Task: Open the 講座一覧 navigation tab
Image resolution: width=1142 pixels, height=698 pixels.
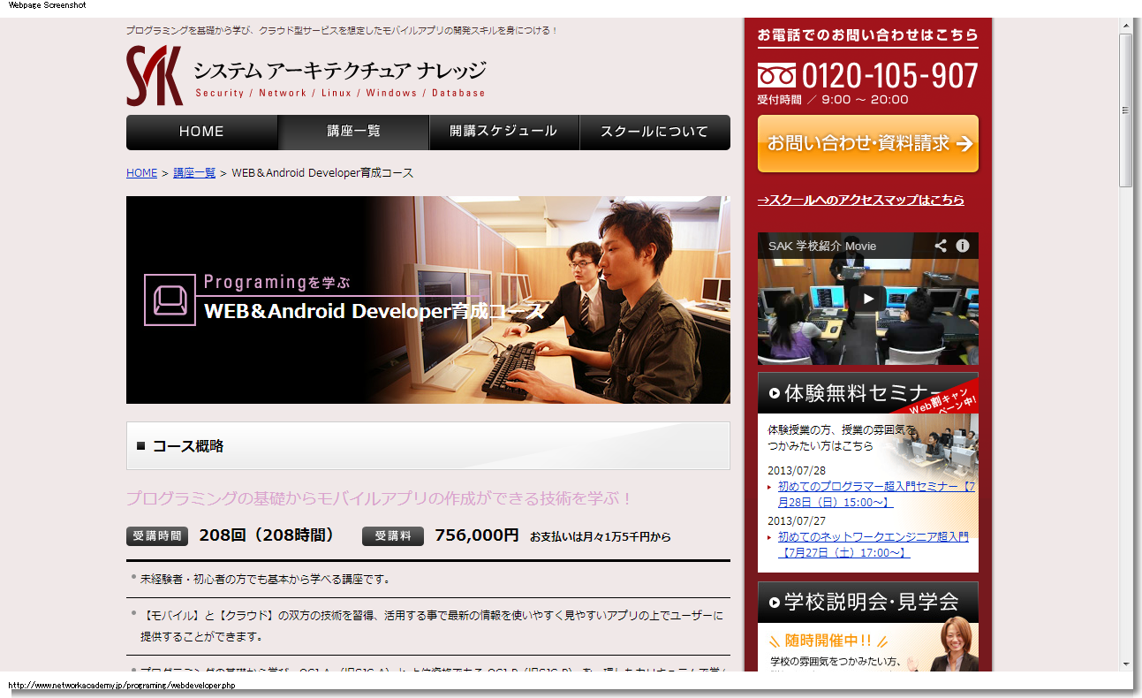Action: [x=353, y=132]
